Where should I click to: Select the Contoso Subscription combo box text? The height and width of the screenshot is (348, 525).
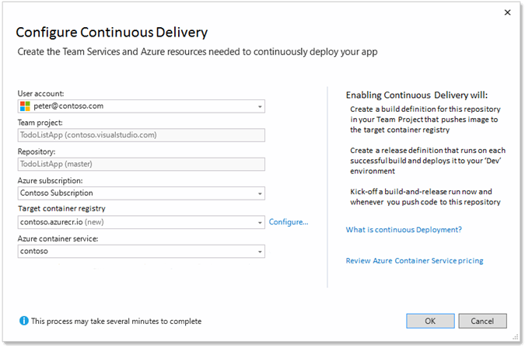(x=57, y=193)
